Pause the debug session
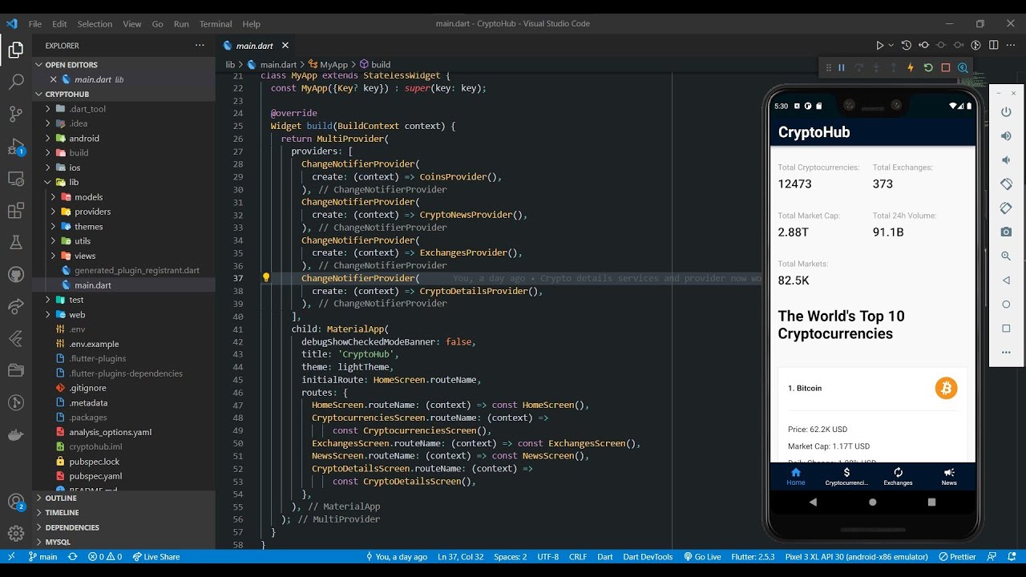 [842, 68]
